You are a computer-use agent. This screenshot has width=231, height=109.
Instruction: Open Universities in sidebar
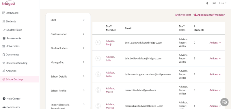pos(13,46)
